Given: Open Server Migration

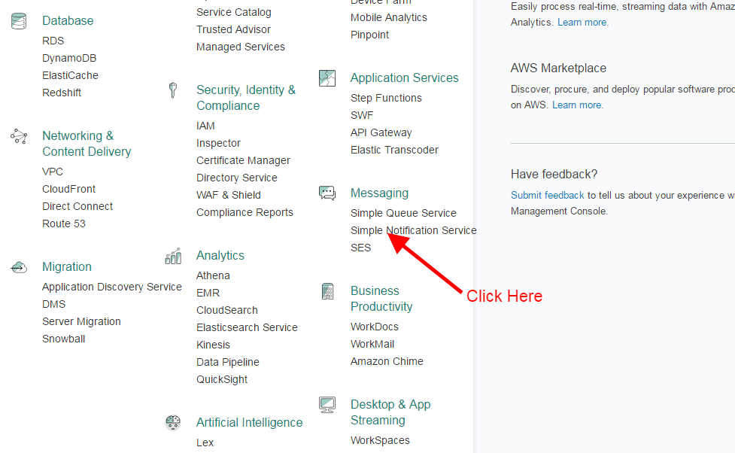Looking at the screenshot, I should coord(81,322).
